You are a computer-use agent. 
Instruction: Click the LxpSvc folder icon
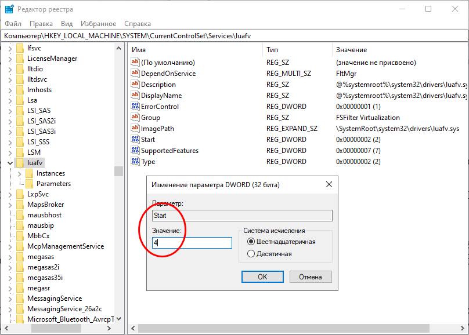point(20,194)
